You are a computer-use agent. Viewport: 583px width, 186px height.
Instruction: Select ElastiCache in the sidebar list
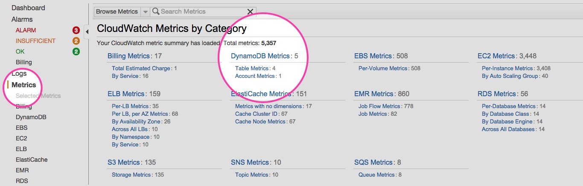coord(32,160)
